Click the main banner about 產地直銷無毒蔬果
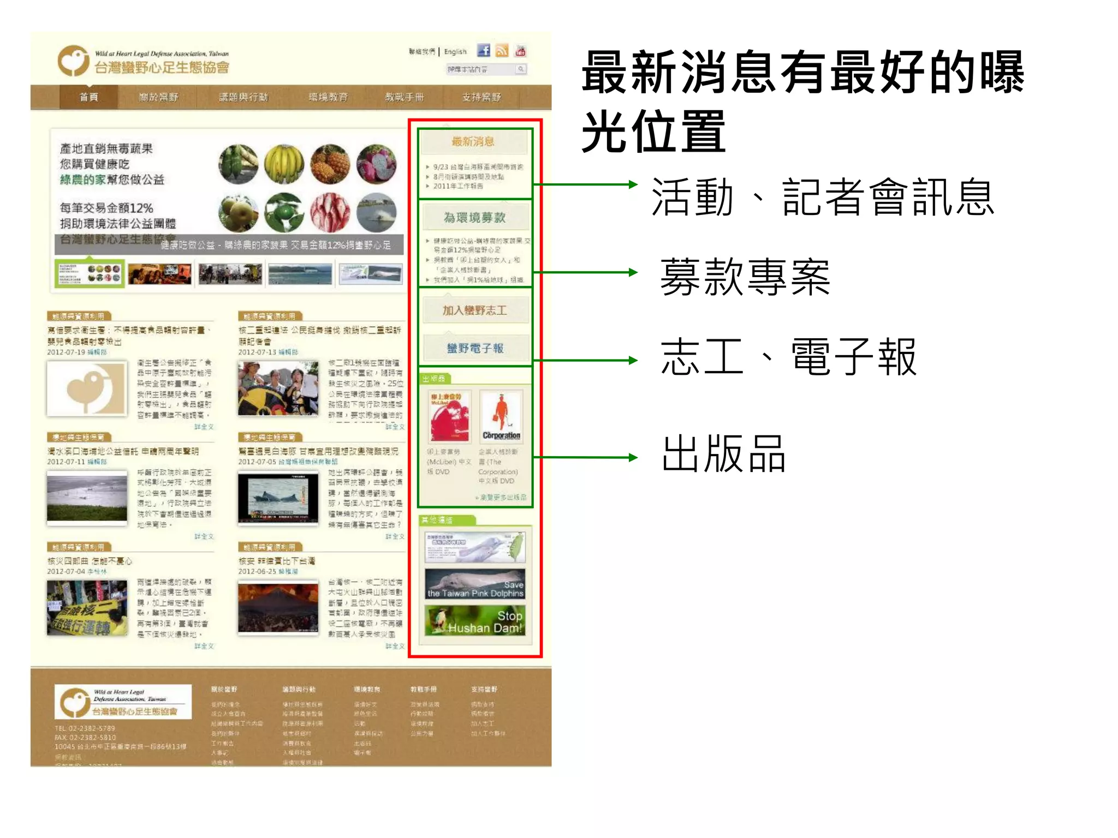 229,192
